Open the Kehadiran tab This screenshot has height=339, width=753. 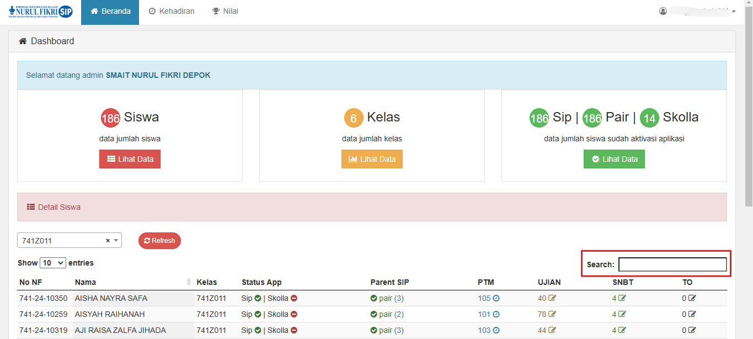[x=172, y=12]
